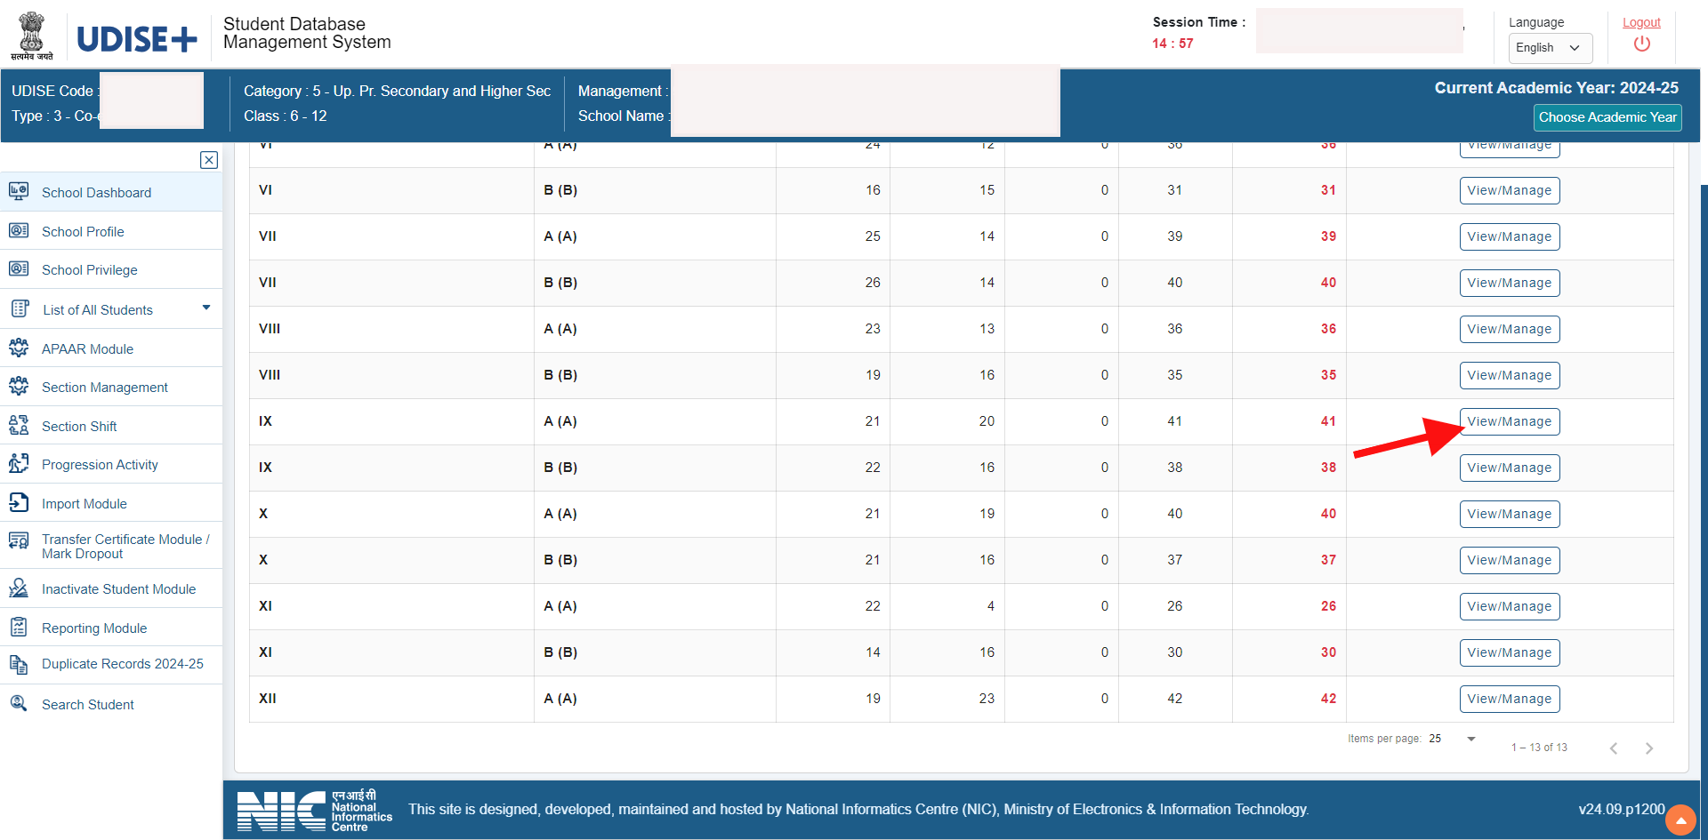This screenshot has width=1708, height=840.
Task: Select the School Profile icon
Action: [x=19, y=231]
